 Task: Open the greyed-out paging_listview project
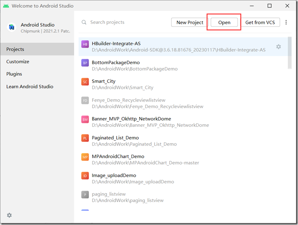[109, 194]
